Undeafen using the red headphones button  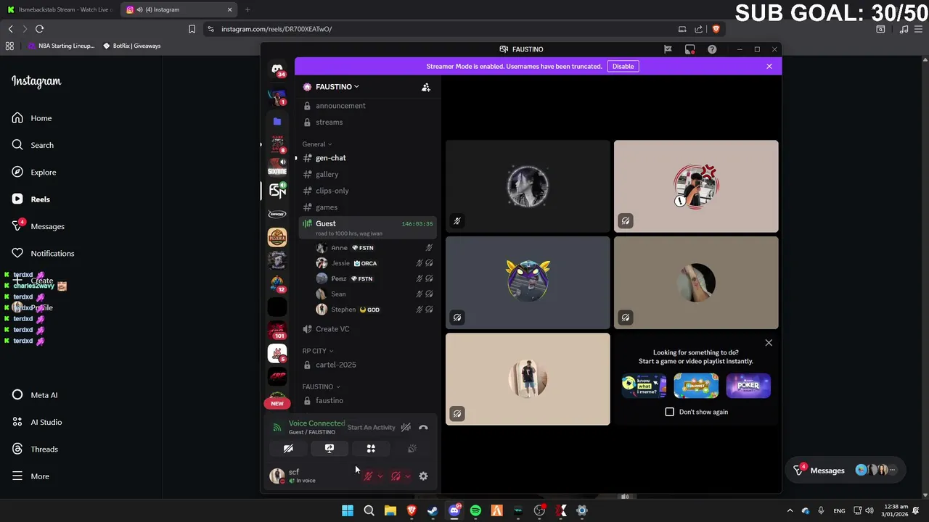coord(396,476)
